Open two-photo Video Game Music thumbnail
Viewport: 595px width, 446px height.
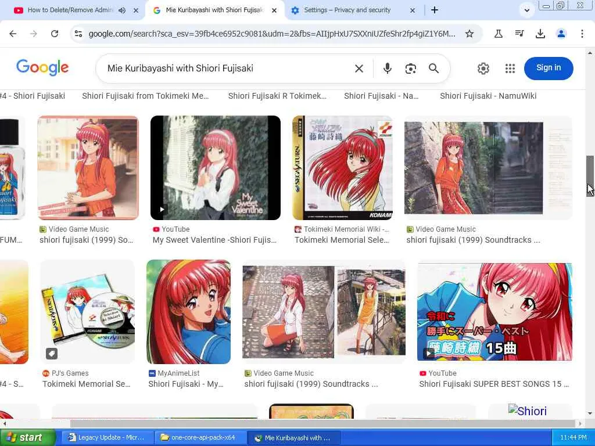click(x=324, y=312)
